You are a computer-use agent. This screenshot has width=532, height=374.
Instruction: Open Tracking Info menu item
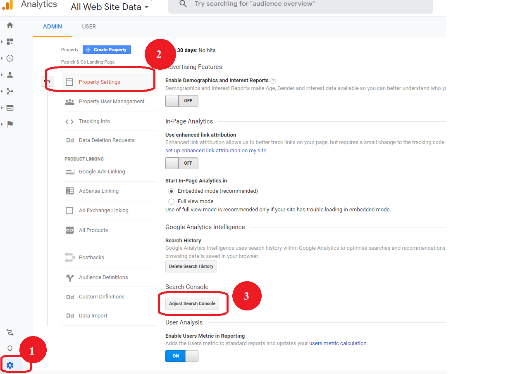[94, 121]
